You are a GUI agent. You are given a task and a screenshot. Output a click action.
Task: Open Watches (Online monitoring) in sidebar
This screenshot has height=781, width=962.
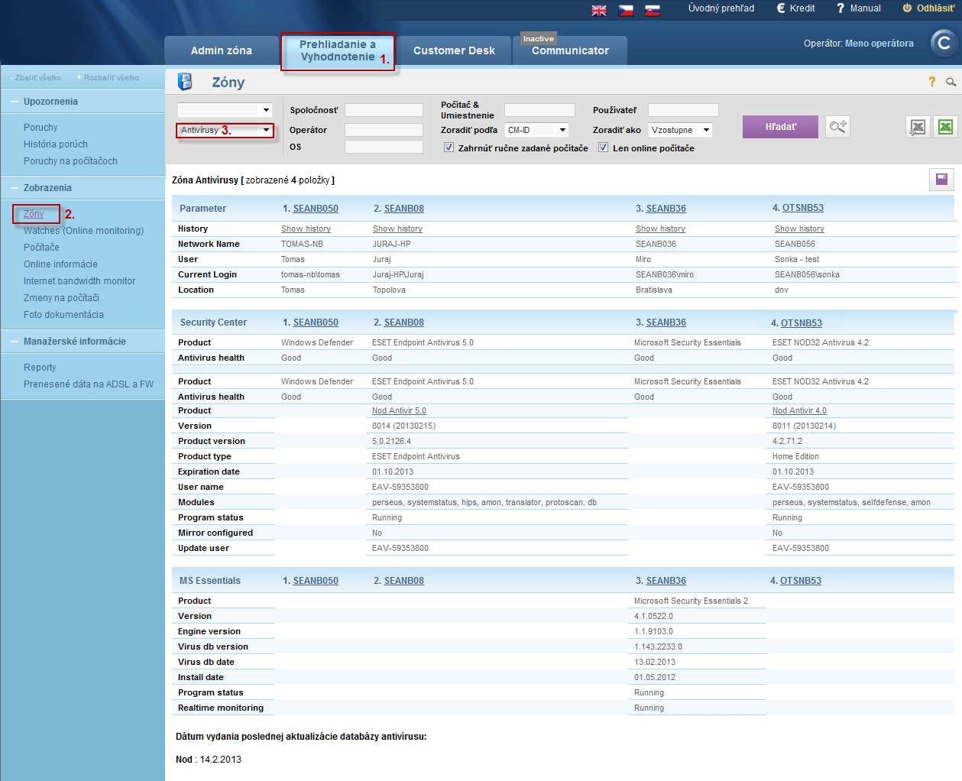tap(83, 231)
